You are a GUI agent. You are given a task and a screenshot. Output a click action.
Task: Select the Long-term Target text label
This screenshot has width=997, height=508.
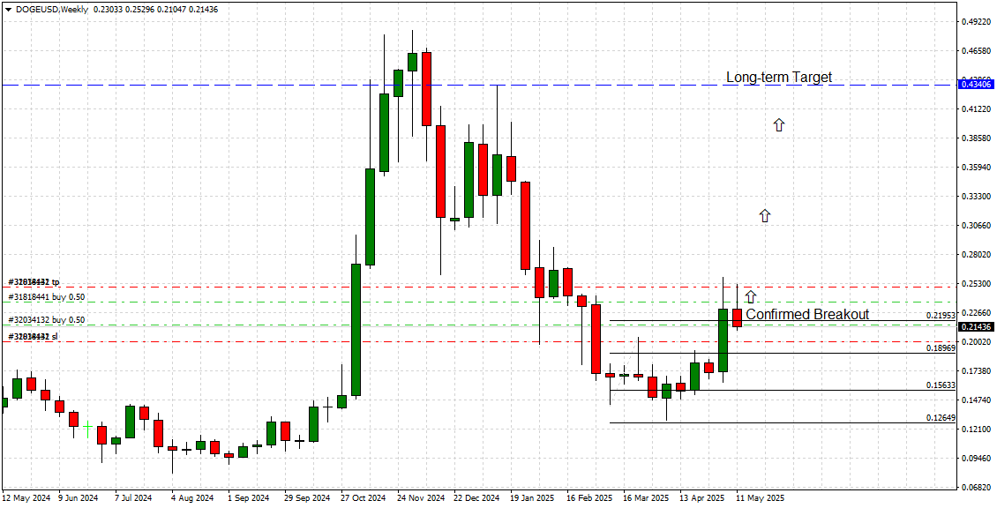tap(779, 77)
